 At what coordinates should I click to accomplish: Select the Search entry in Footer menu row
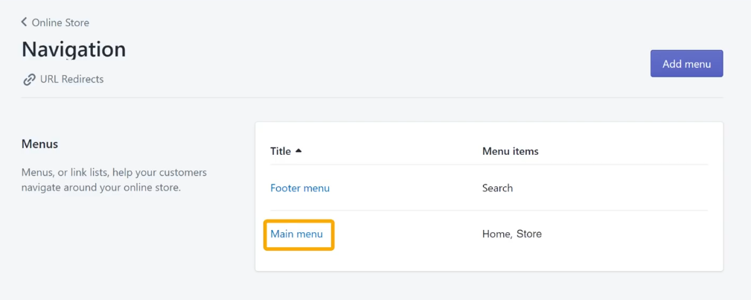(x=497, y=188)
